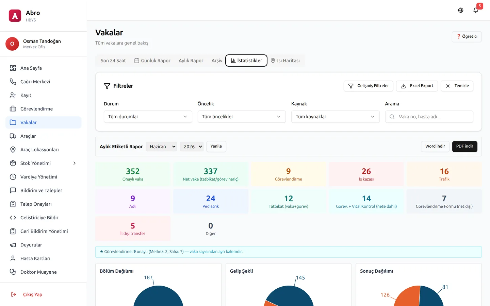The height and width of the screenshot is (306, 490).
Task: Open the Haziran month selector
Action: click(x=161, y=147)
